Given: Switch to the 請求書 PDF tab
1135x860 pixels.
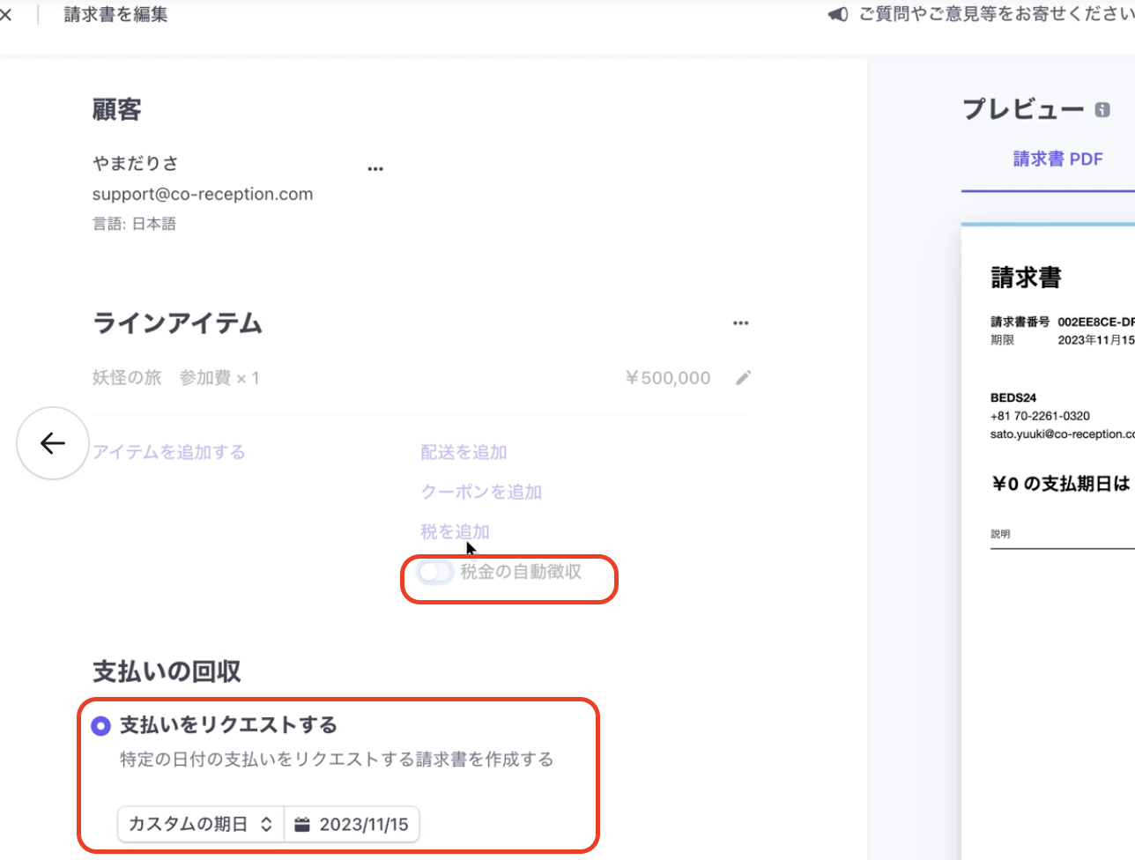Looking at the screenshot, I should click(1057, 159).
